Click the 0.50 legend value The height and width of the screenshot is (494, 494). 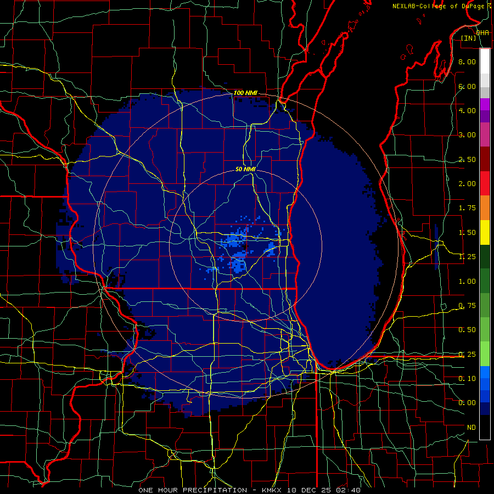[x=467, y=330]
